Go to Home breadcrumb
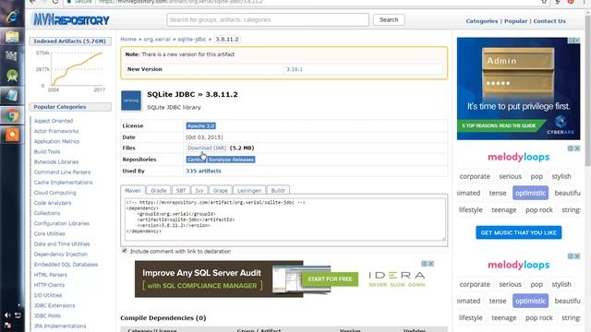Viewport: 591px width, 332px height. [128, 39]
